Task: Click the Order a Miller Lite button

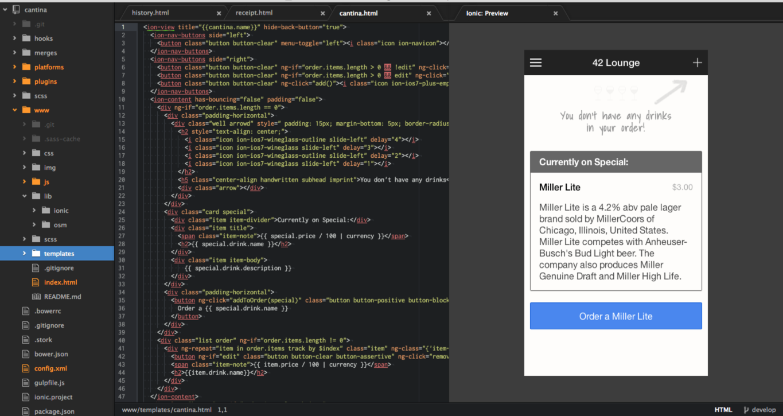Action: tap(616, 316)
